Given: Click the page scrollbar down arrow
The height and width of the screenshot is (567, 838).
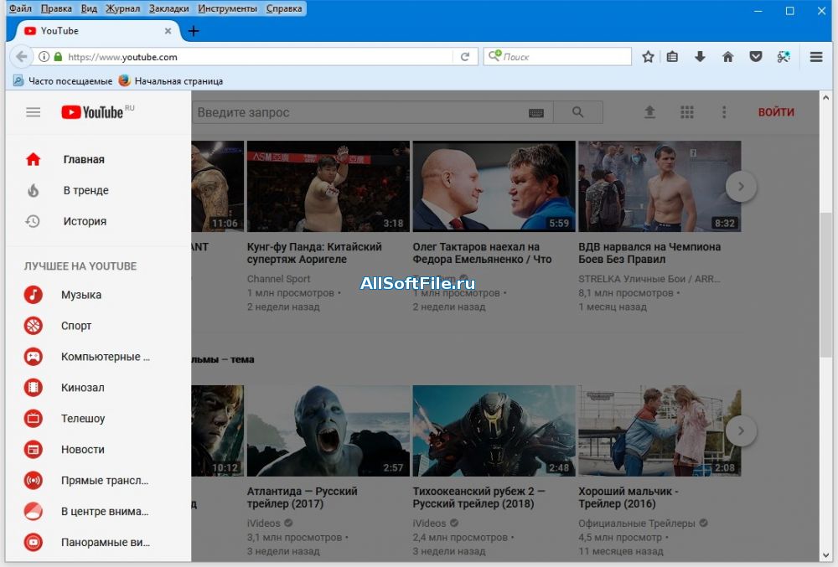Looking at the screenshot, I should click(x=825, y=555).
